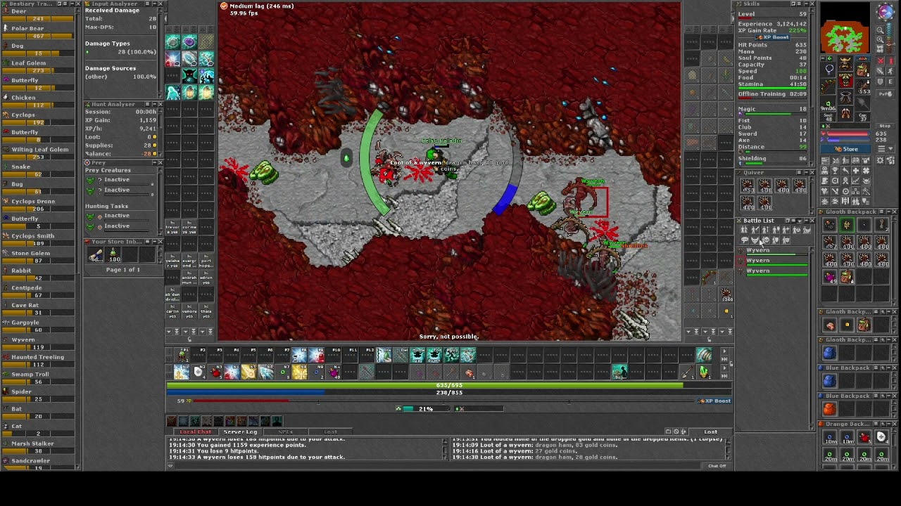This screenshot has width=901, height=506.
Task: Switch to the Local Chat tab
Action: tap(196, 432)
